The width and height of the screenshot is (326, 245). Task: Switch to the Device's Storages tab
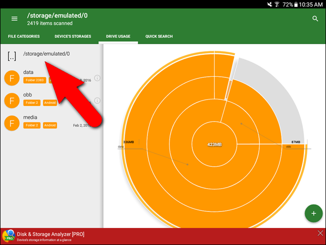coord(72,37)
